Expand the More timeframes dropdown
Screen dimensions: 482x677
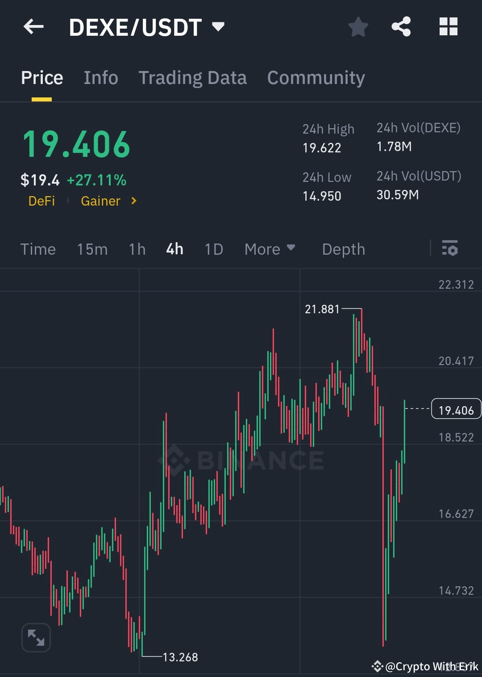[270, 249]
